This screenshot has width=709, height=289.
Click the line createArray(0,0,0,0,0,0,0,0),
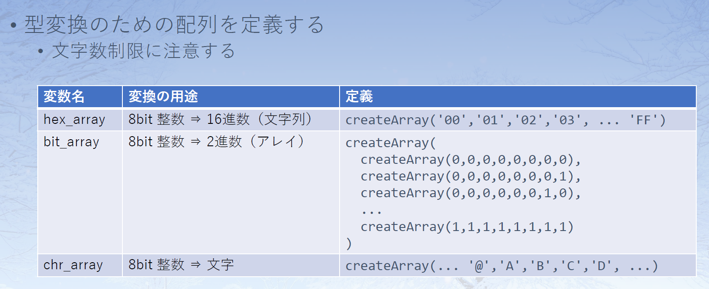[x=471, y=159]
